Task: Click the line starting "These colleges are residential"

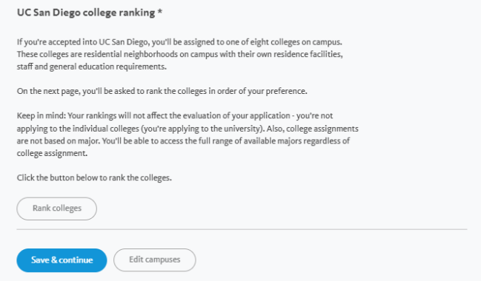Action: (x=180, y=54)
